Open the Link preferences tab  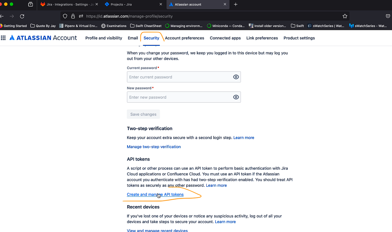pos(262,38)
